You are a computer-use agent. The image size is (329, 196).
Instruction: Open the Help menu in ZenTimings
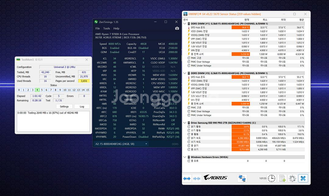(x=116, y=28)
